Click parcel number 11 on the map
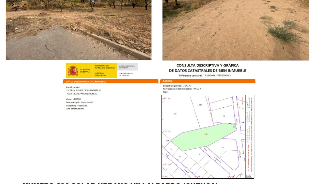The width and height of the screenshot is (317, 184). click(180, 157)
